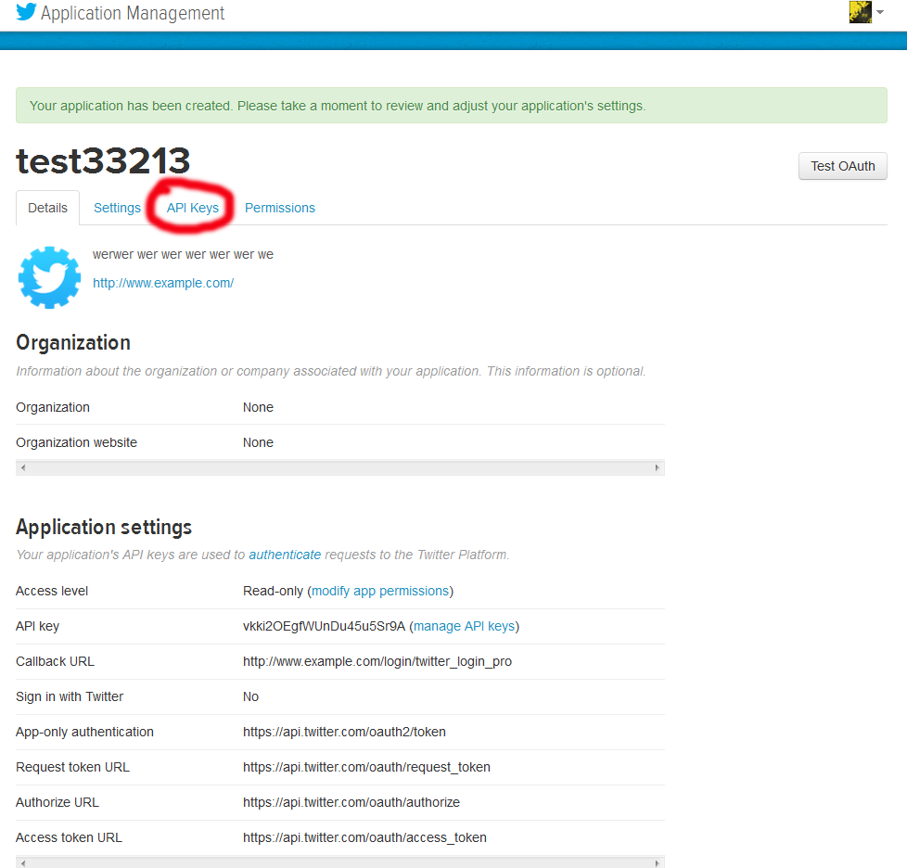Click the Application settings scrollbar left arrow
The image size is (907, 868).
pyautogui.click(x=22, y=862)
